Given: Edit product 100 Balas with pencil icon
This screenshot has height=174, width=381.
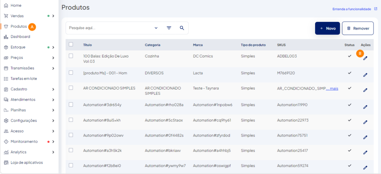Looking at the screenshot, I should pos(365,58).
